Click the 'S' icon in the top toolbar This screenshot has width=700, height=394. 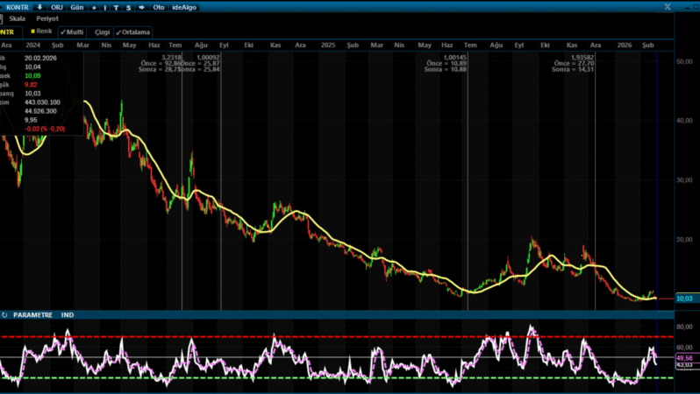click(128, 6)
